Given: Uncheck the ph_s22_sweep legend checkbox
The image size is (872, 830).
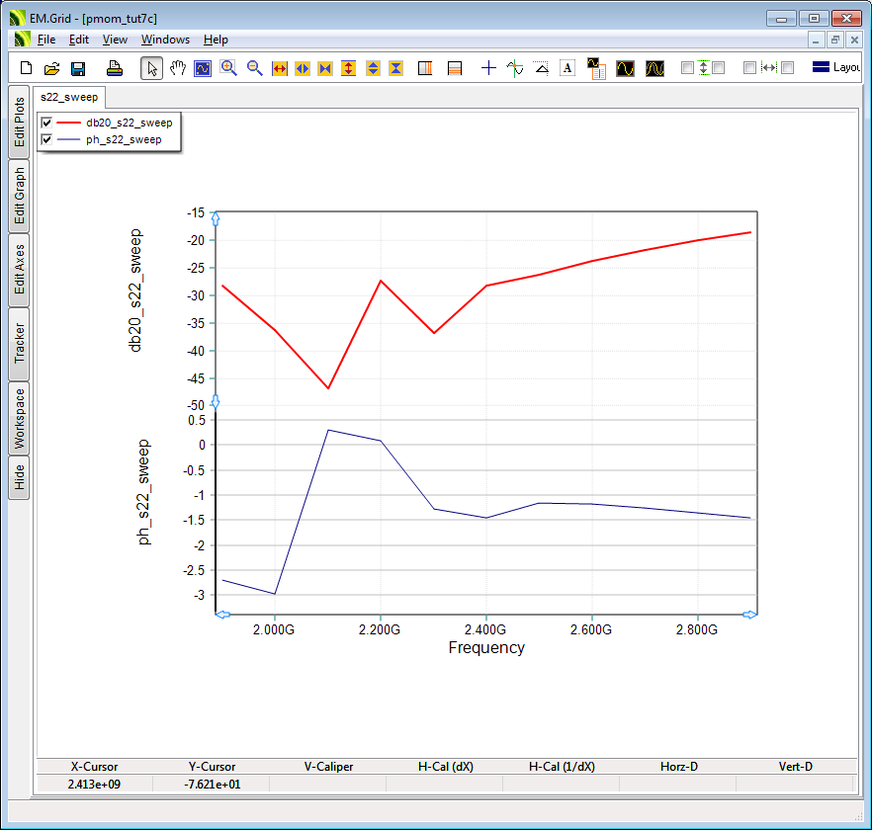Looking at the screenshot, I should point(46,140).
